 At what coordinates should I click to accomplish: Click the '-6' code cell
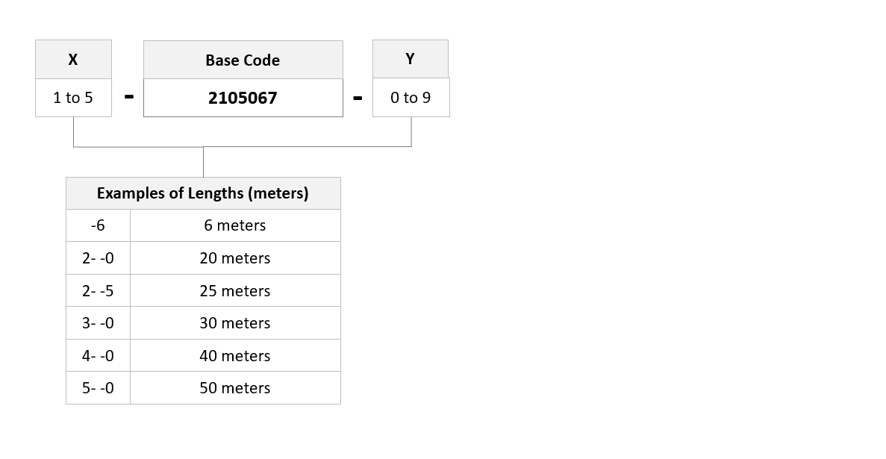click(x=98, y=225)
